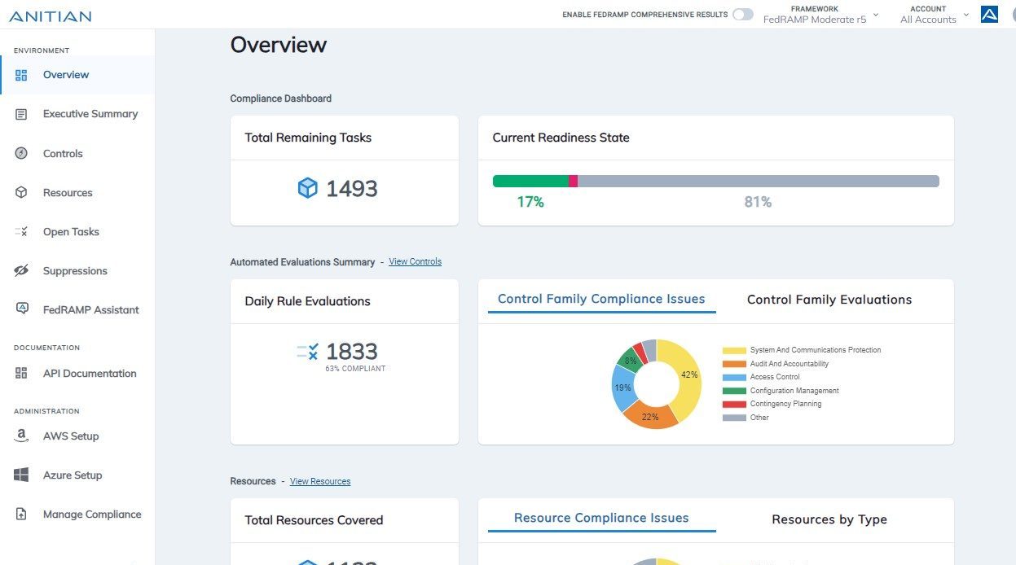
Task: Open Executive Summary in the sidebar
Action: 77,114
